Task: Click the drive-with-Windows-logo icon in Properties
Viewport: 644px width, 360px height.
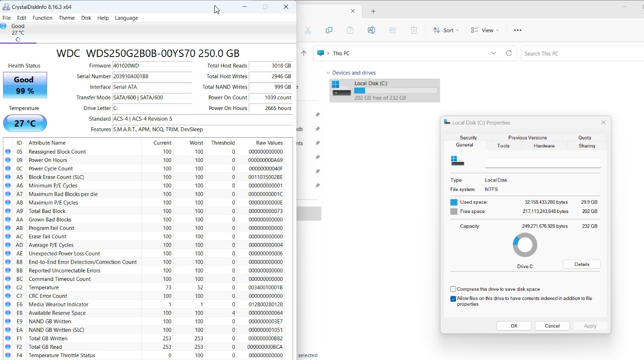Action: pyautogui.click(x=457, y=161)
